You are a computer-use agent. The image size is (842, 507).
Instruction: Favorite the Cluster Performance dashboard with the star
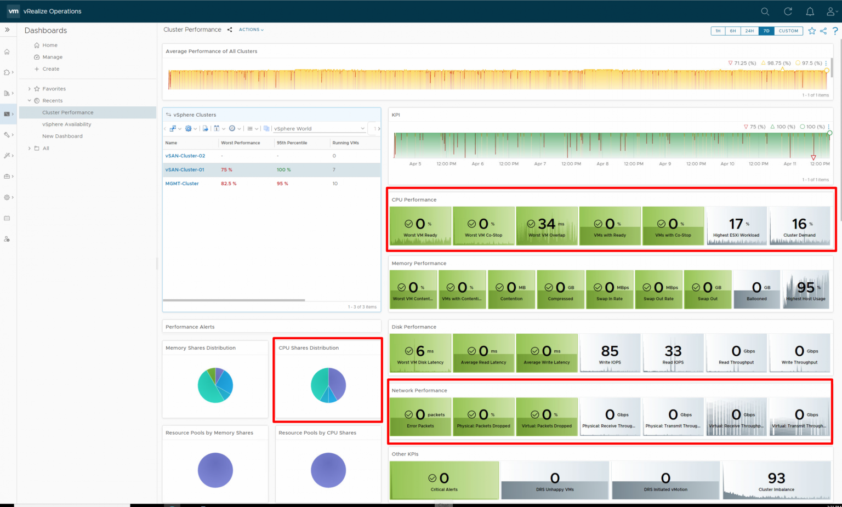(x=812, y=31)
